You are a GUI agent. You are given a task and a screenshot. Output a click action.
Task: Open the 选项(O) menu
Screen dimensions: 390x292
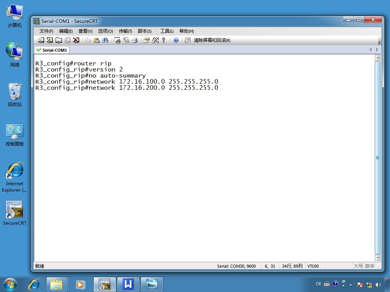tap(105, 31)
